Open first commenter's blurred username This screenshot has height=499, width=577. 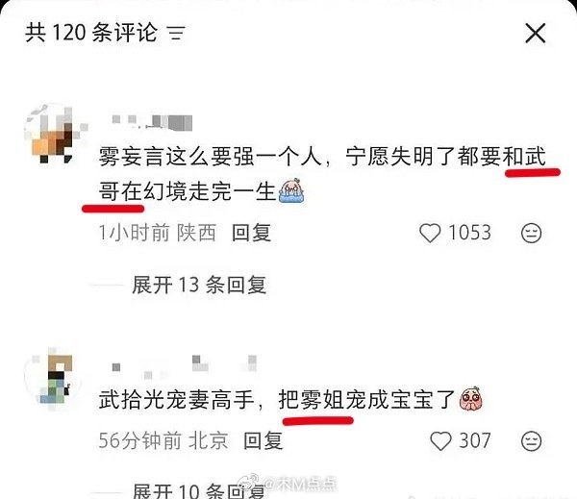[x=152, y=122]
